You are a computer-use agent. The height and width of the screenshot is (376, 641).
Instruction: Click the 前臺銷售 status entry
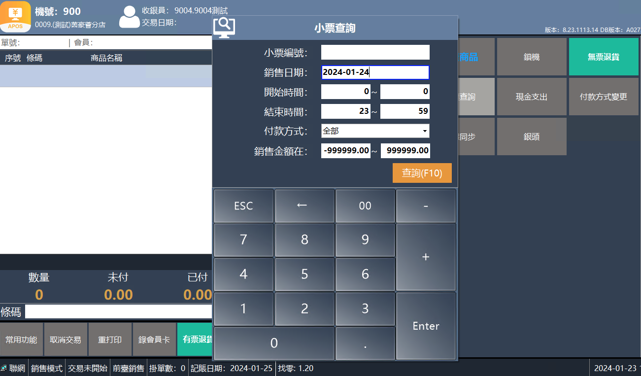click(x=129, y=368)
